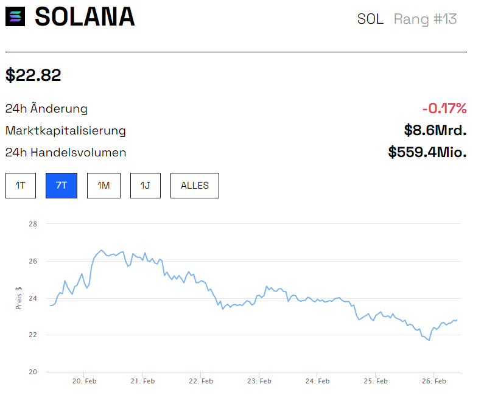
Task: Click the SOL ticker symbol
Action: [x=370, y=19]
